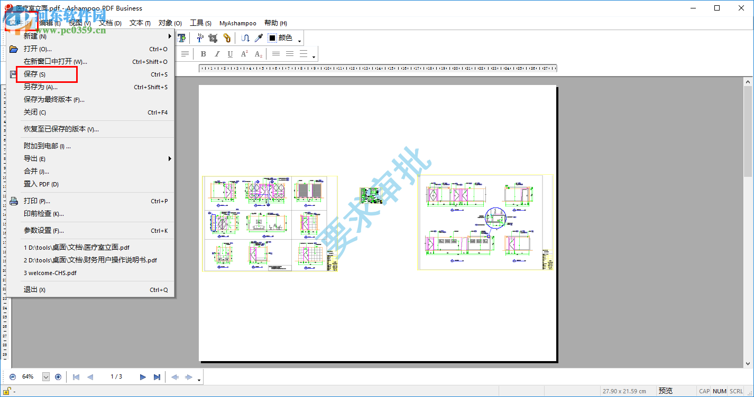Expand the 新建 (New) submenu
This screenshot has height=397, width=754.
pos(170,36)
